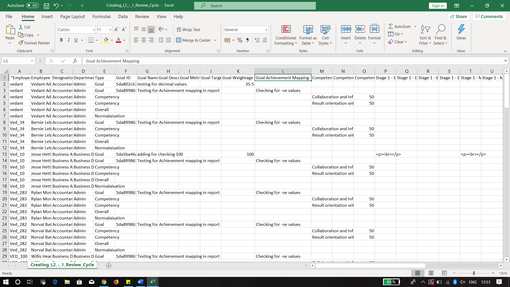Click the Increase Font Size icon
Viewport: 510px width, 287px height.
coord(116,29)
